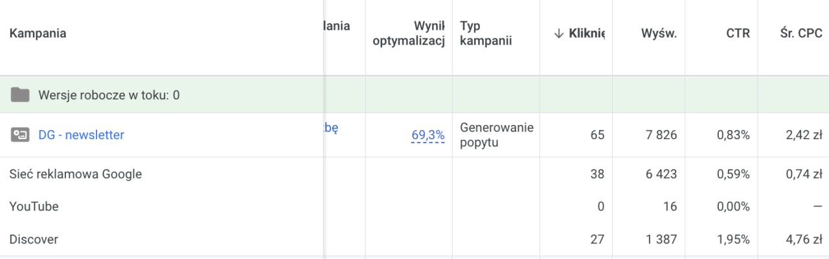Viewport: 829px width, 259px height.
Task: Open the DG - newsletter campaign link
Action: point(81,135)
